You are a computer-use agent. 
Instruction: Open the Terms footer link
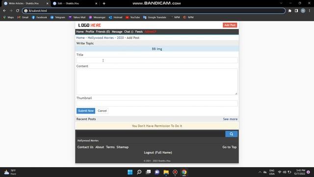pyautogui.click(x=110, y=147)
